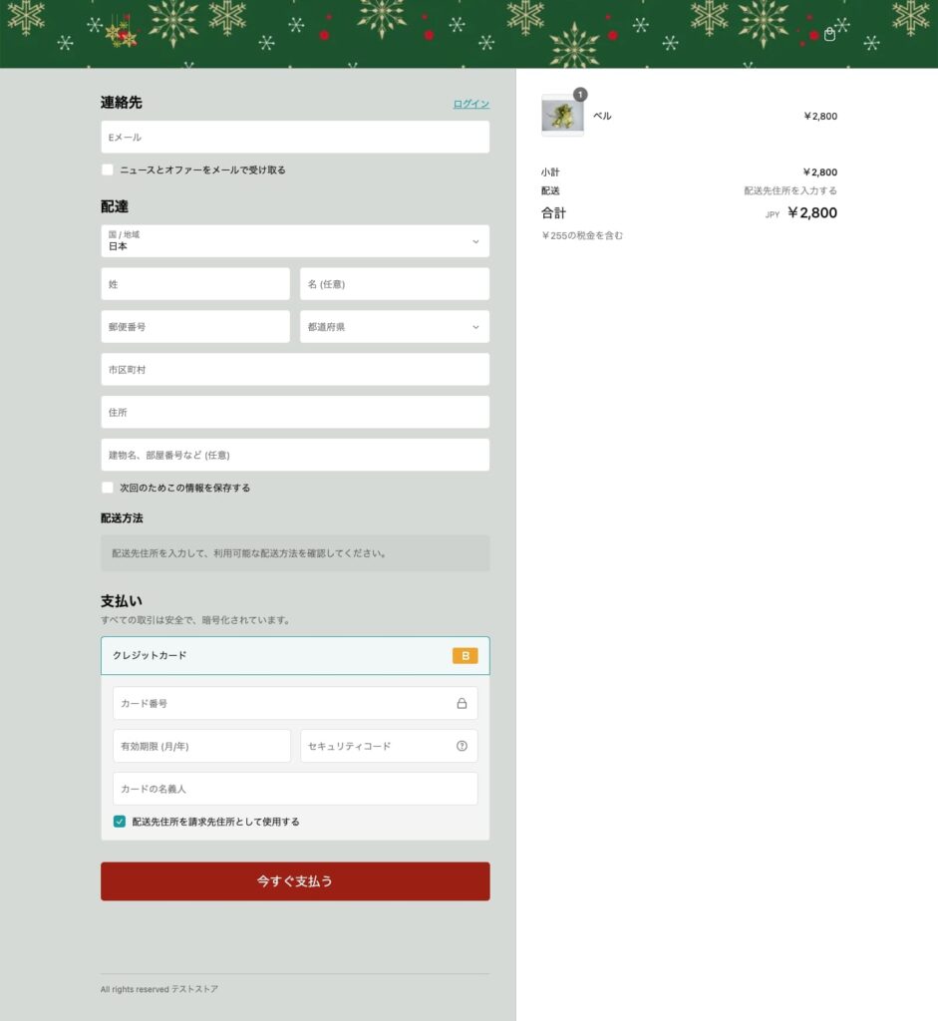Viewport: 938px width, 1021px height.
Task: Open the 国 / 地域 country dropdown
Action: coord(295,241)
